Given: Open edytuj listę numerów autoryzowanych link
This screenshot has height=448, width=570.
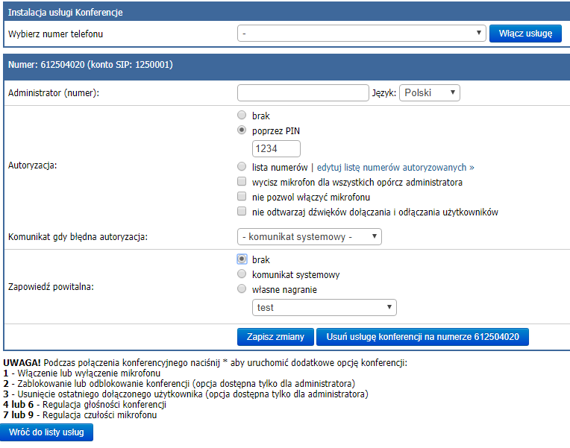Looking at the screenshot, I should point(395,168).
